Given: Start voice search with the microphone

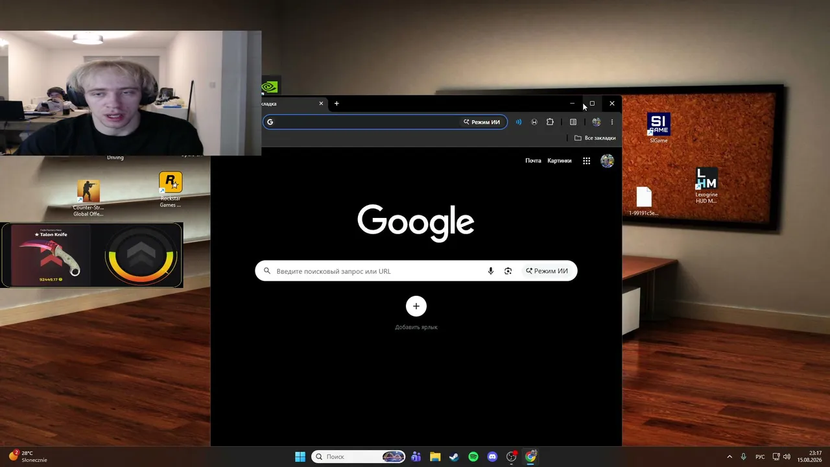Looking at the screenshot, I should pyautogui.click(x=491, y=271).
